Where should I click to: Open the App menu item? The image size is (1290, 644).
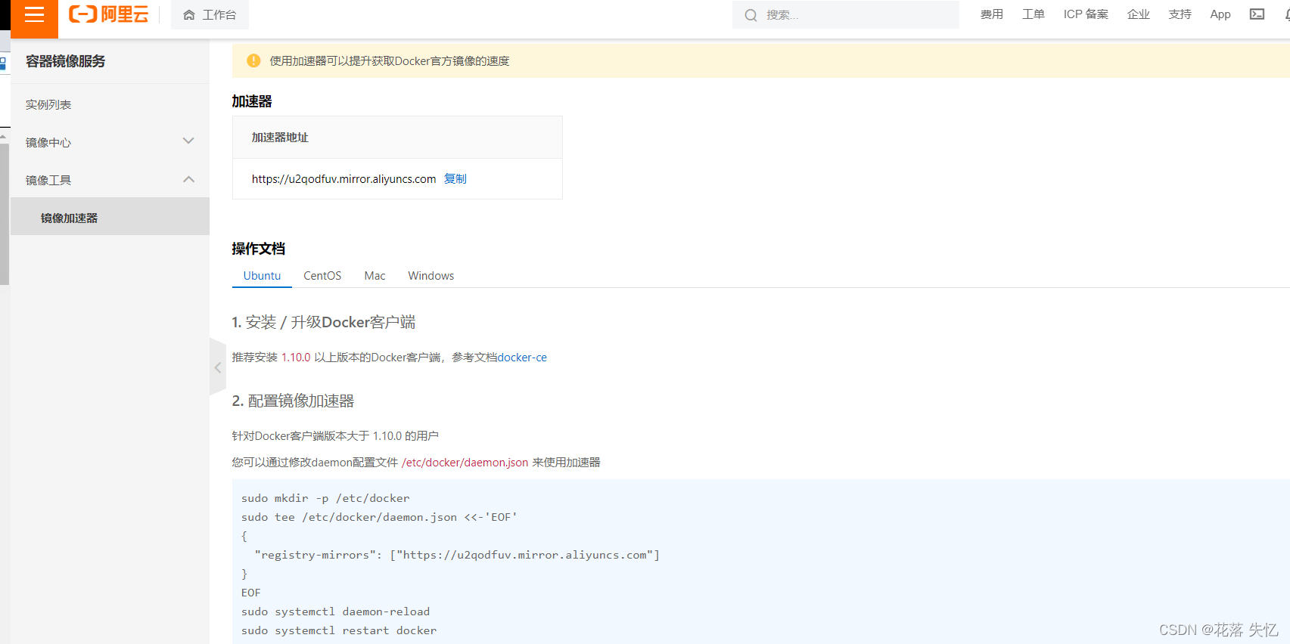(x=1220, y=14)
